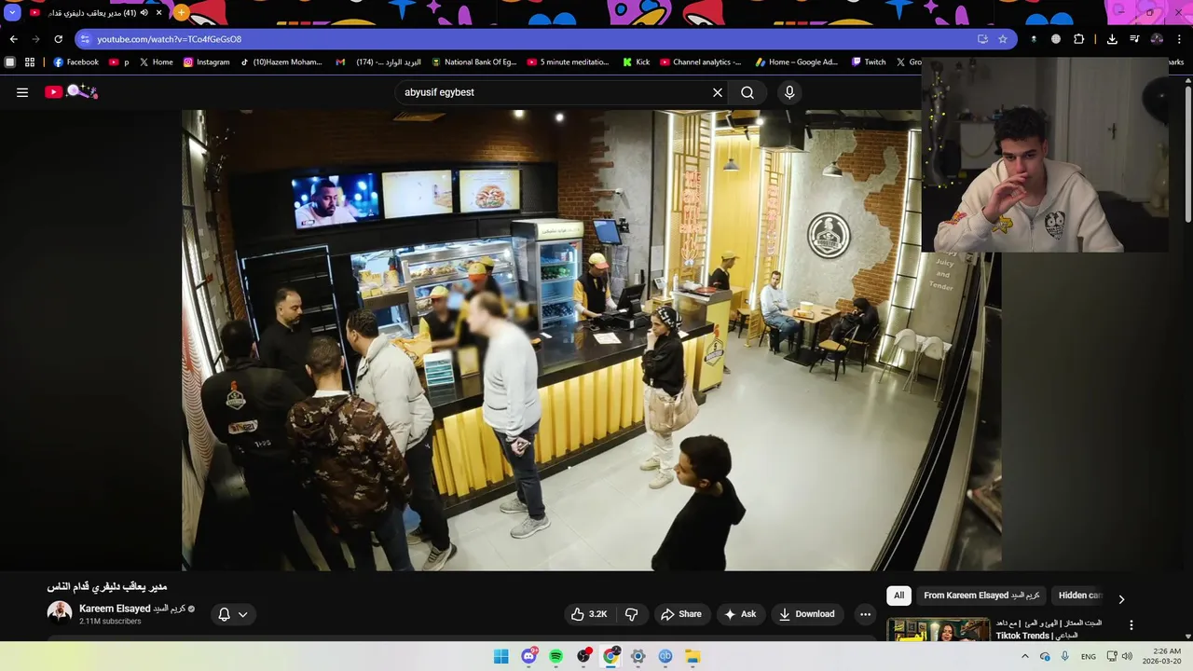The height and width of the screenshot is (671, 1193).
Task: Open the Chrome three-dot menu
Action: pos(1180,39)
